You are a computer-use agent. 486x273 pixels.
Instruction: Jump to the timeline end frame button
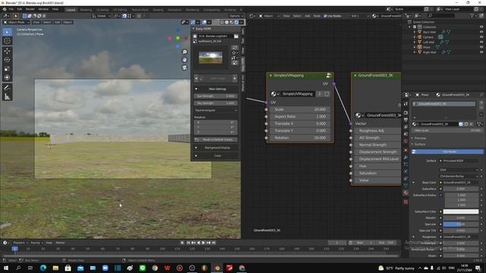point(213,243)
